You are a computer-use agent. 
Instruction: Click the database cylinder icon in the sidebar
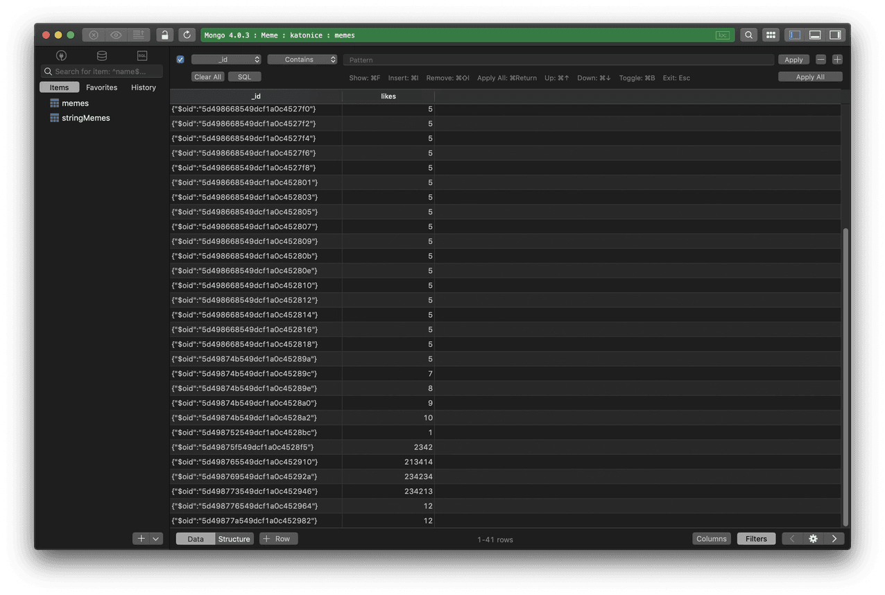[x=102, y=55]
